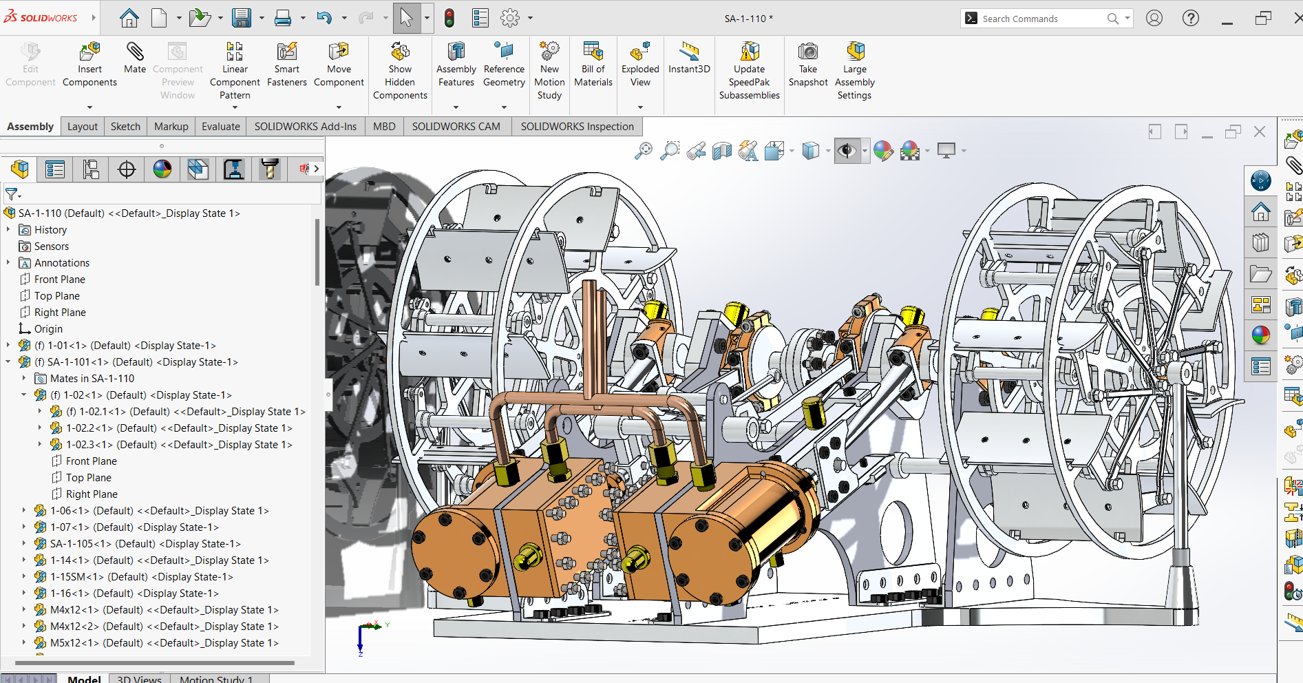Viewport: 1303px width, 683px height.
Task: Toggle Hide/Show Items eye icon
Action: (847, 150)
